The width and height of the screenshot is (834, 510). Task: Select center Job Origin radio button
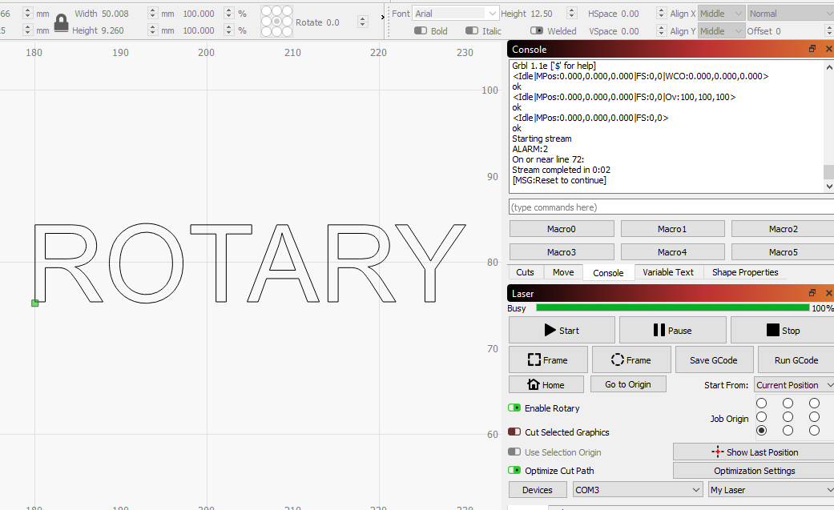point(788,416)
